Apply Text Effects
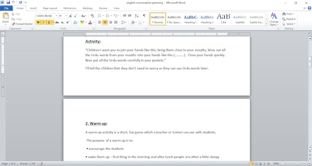The image size is (312, 166). point(75,22)
